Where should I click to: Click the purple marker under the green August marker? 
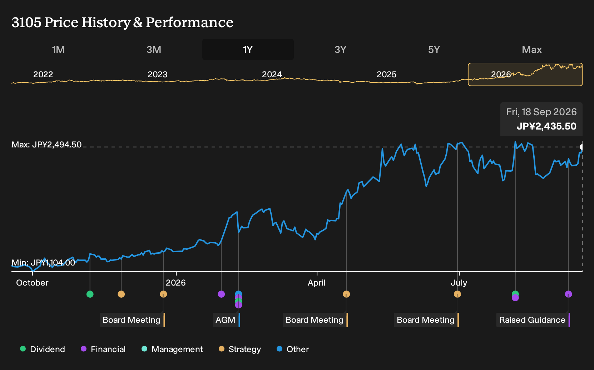[x=515, y=298]
